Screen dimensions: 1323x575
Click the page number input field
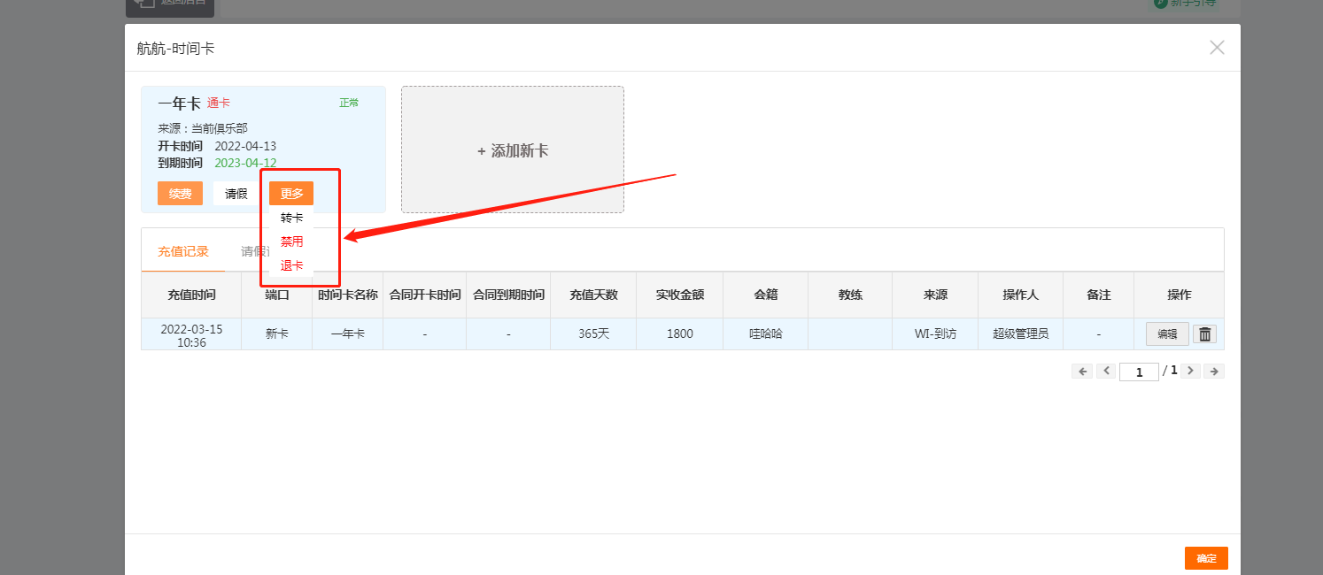[1139, 372]
